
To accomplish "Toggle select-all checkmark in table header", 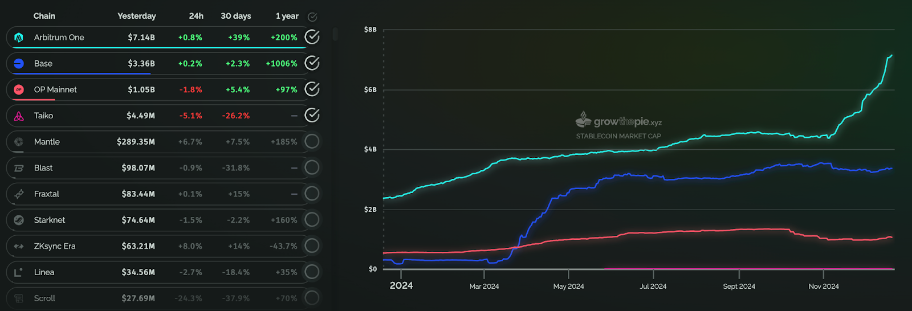I will pyautogui.click(x=312, y=17).
